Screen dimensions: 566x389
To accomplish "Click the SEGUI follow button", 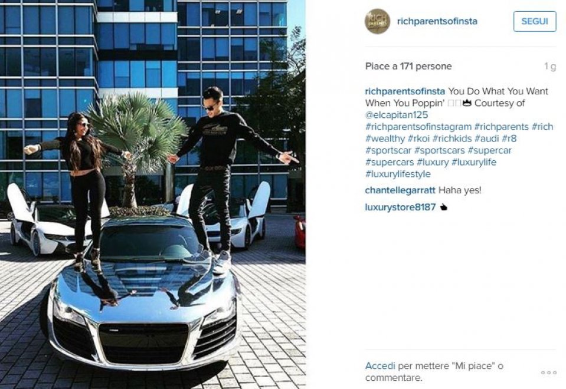I will [x=535, y=21].
